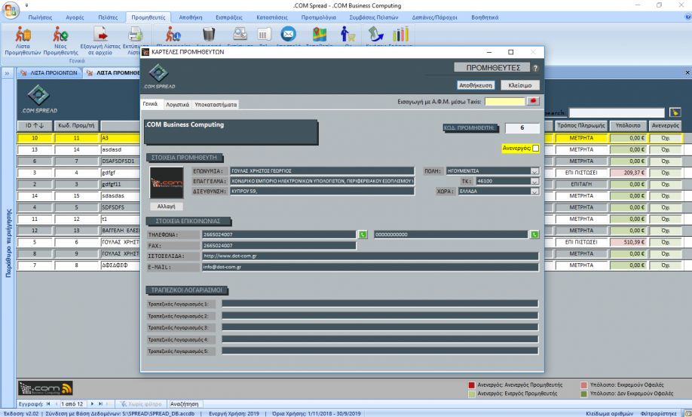Click the ΚΩΔ. ΠΡΟΜΗΘΕΥΤΗ field showing 6
This screenshot has height=417, width=692.
pyautogui.click(x=522, y=127)
